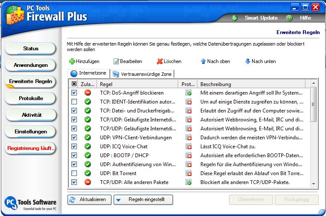Click the PC Tools Software logo
This screenshot has width=326, height=216.
point(30,203)
